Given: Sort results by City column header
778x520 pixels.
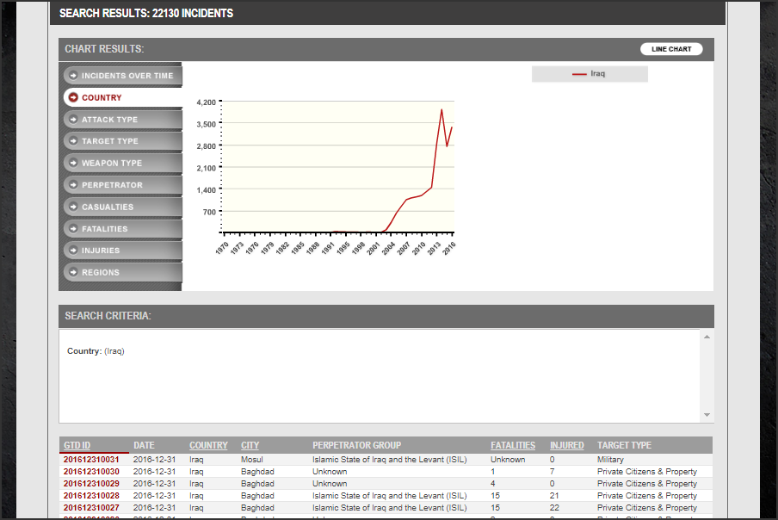Looking at the screenshot, I should coord(250,445).
